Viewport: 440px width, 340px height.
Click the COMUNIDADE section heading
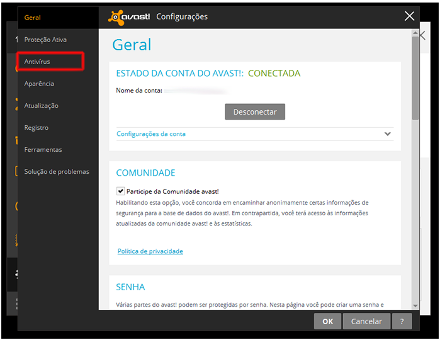click(145, 173)
